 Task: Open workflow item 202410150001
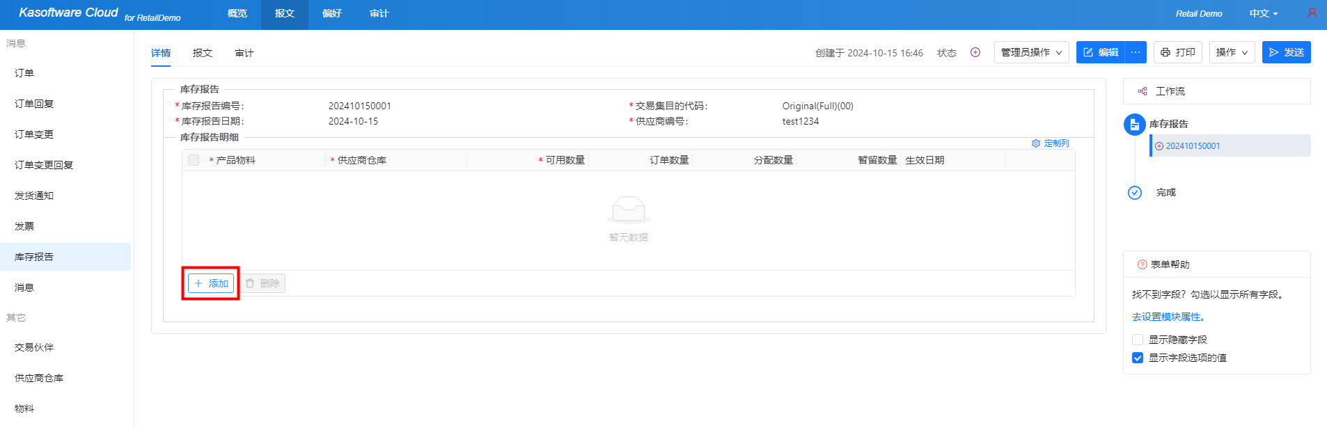click(x=1193, y=146)
